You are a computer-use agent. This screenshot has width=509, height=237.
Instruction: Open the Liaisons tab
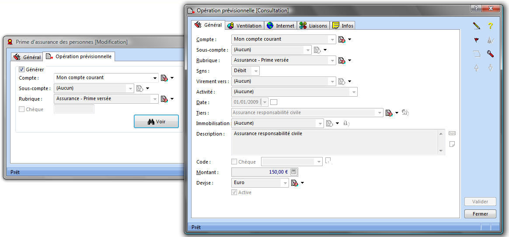tap(314, 26)
